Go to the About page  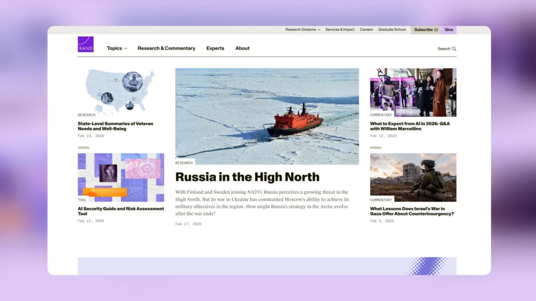click(242, 49)
